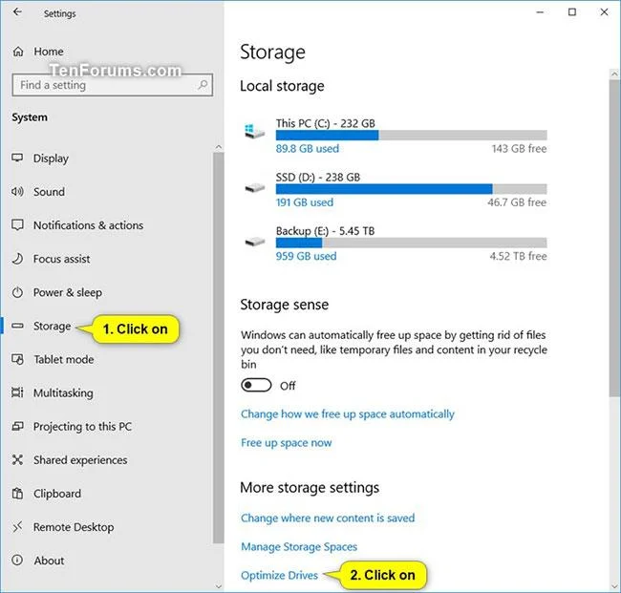This screenshot has width=621, height=593.
Task: Open Shared experiences settings
Action: [80, 460]
